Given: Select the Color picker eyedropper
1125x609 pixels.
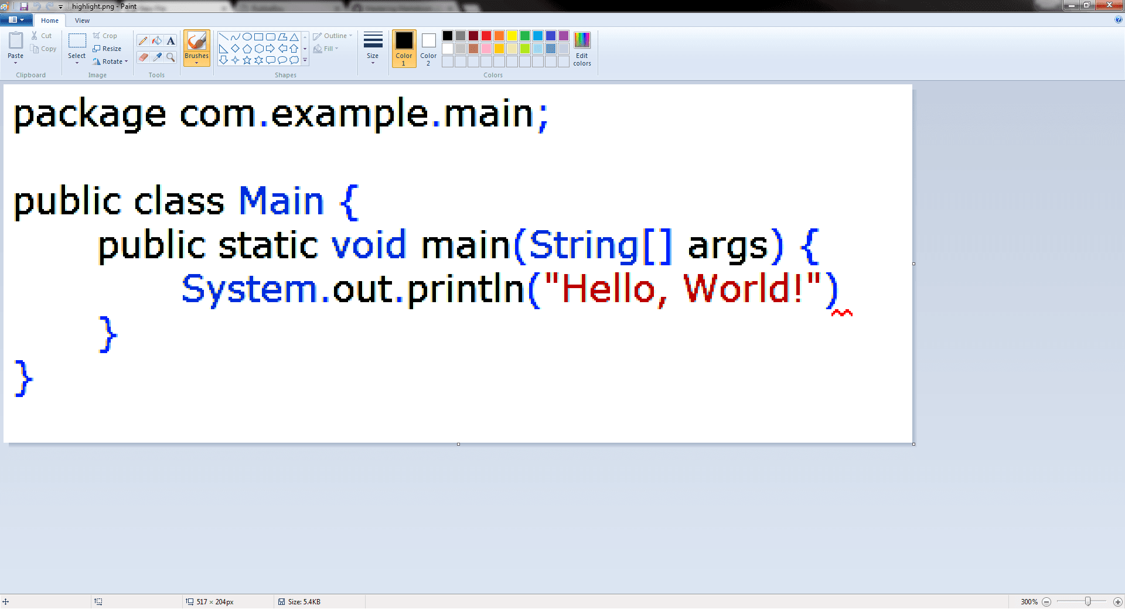Looking at the screenshot, I should coord(157,57).
